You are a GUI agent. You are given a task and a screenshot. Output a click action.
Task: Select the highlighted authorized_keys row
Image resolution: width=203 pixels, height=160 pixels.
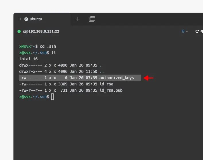pos(80,78)
